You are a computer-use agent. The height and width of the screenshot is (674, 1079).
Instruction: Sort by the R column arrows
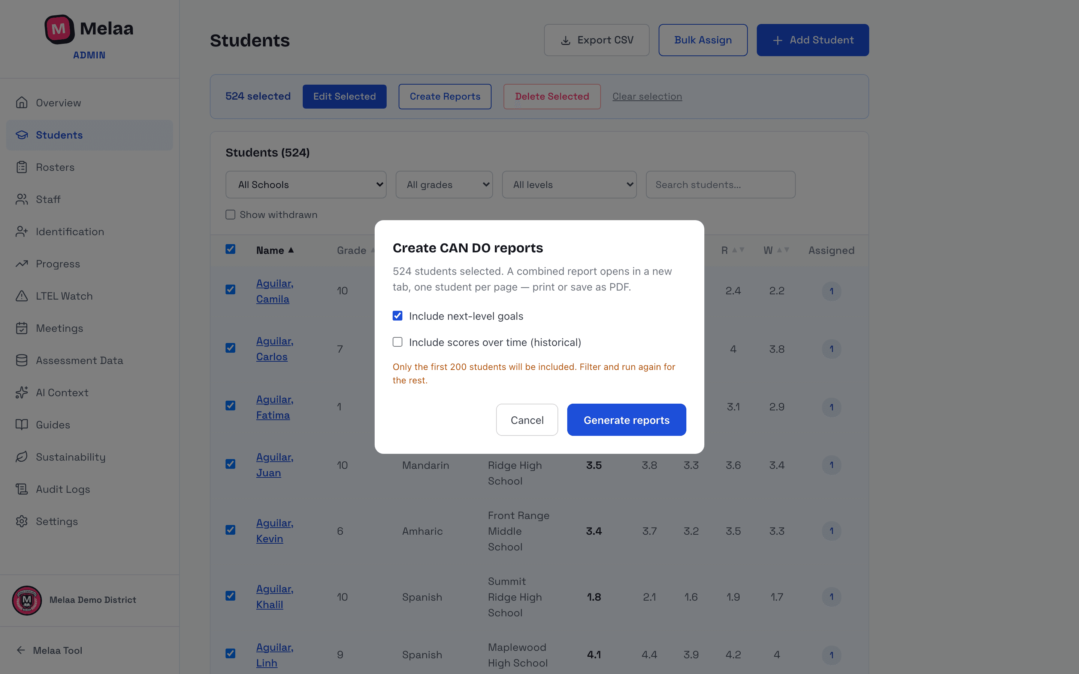pos(738,250)
